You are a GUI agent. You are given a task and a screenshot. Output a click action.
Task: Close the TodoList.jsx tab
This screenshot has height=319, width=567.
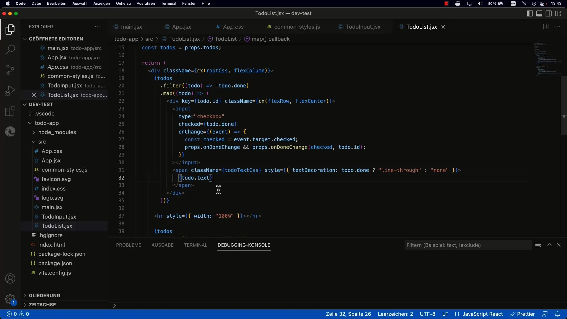tap(443, 27)
